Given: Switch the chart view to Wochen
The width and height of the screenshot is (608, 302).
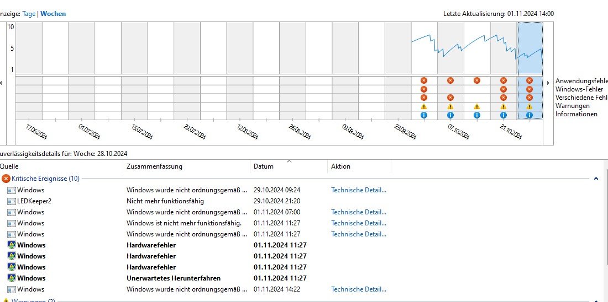Looking at the screenshot, I should pyautogui.click(x=53, y=14).
